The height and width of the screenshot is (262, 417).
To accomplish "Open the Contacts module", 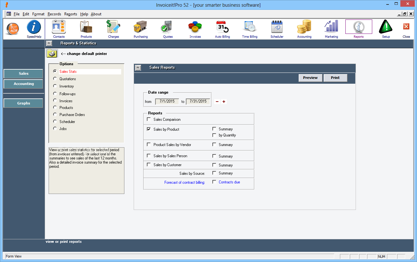I will pos(59,29).
